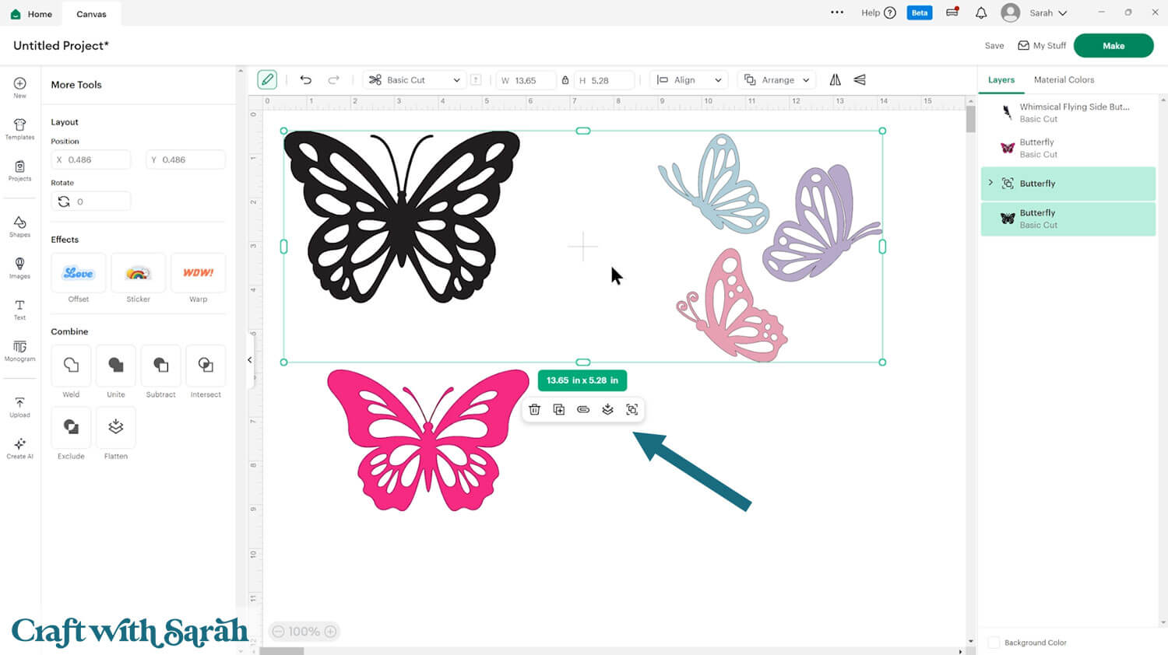The image size is (1168, 655).
Task: Click the Background Color swatch
Action: (994, 643)
